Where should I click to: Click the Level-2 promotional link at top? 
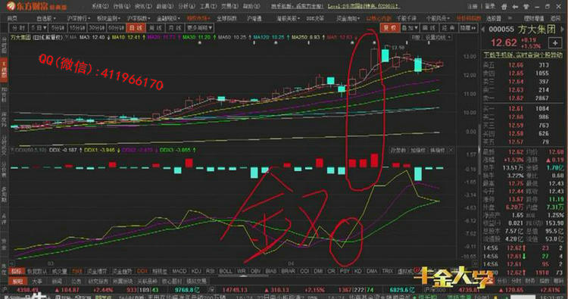click(363, 6)
